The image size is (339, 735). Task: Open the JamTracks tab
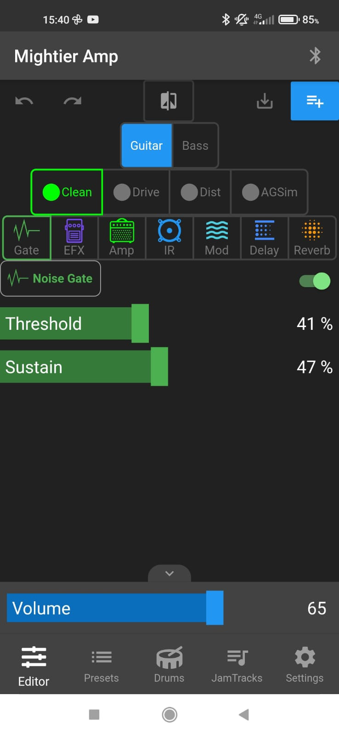[x=237, y=664]
